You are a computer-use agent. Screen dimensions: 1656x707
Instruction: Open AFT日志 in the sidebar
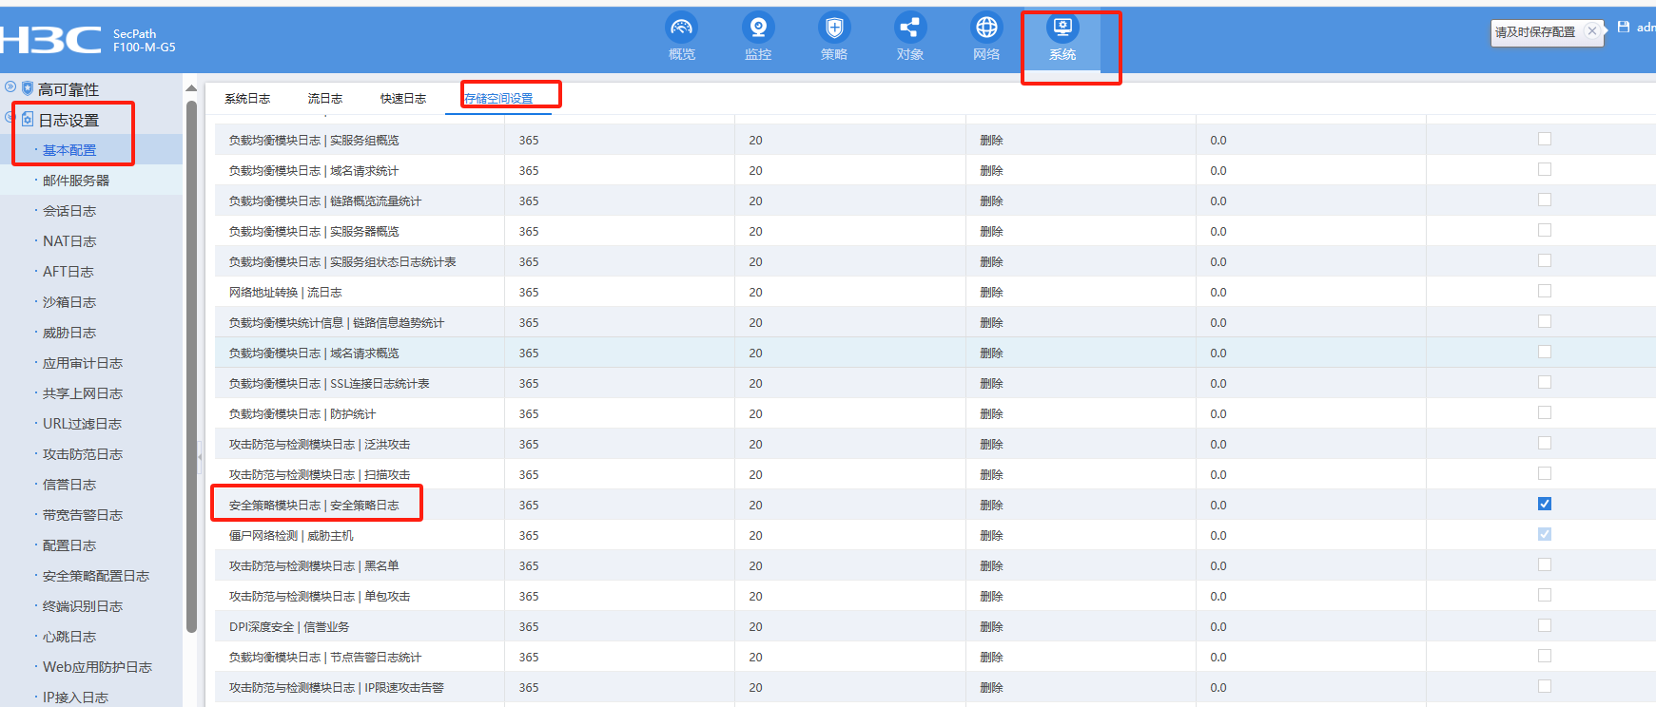pyautogui.click(x=68, y=272)
